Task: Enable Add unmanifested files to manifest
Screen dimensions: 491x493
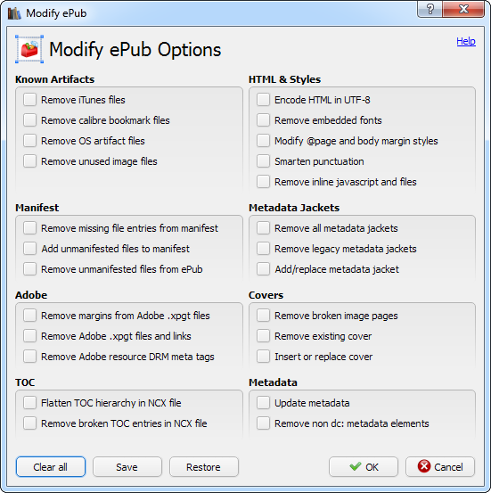Action: tap(30, 249)
